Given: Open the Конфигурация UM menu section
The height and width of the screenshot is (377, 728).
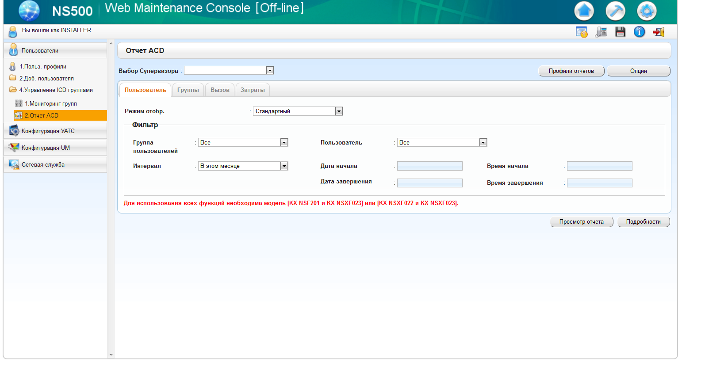Looking at the screenshot, I should pos(55,148).
